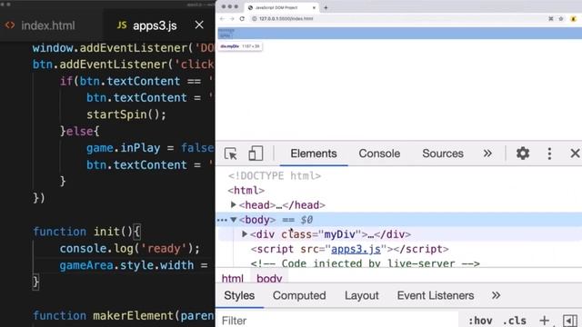Bookmark the page with star icon
582x327 pixels.
click(561, 18)
